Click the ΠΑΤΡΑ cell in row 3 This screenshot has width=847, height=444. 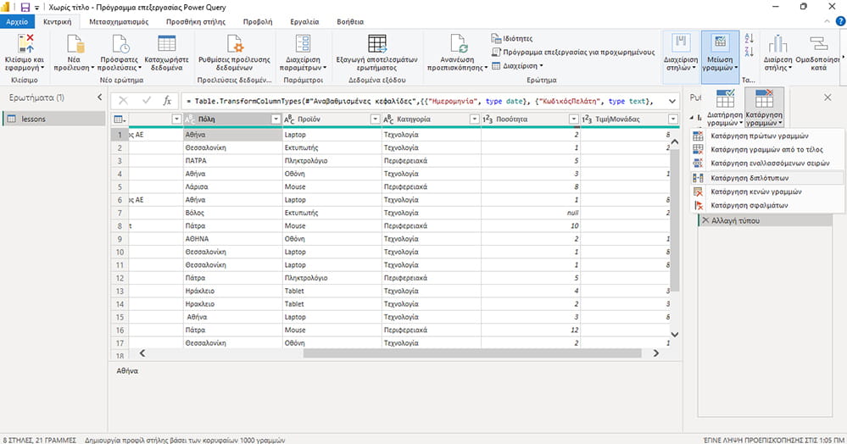point(233,161)
